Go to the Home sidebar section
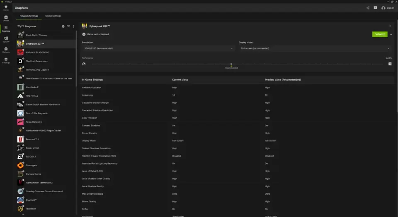 [6, 7]
